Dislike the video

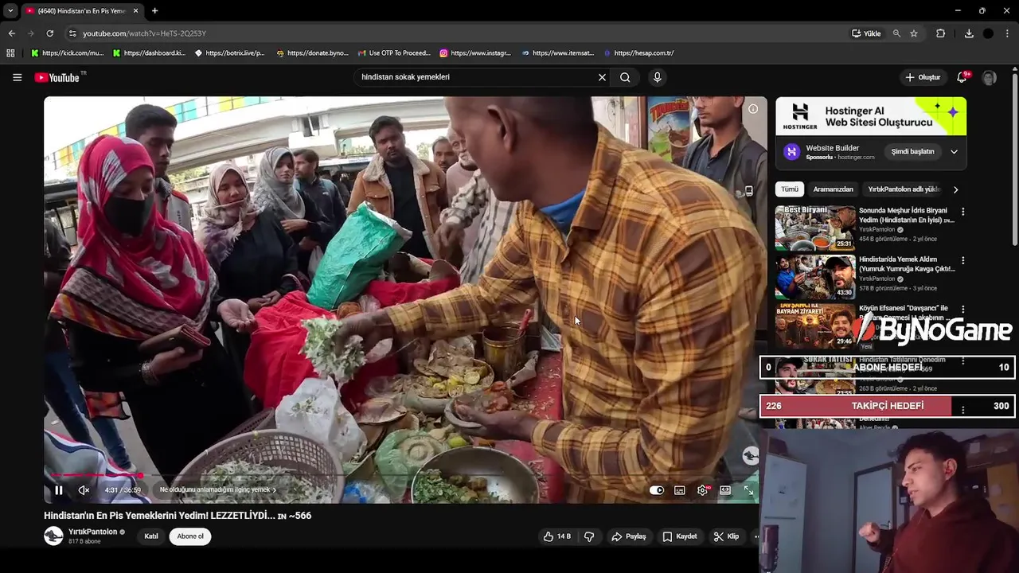point(589,536)
